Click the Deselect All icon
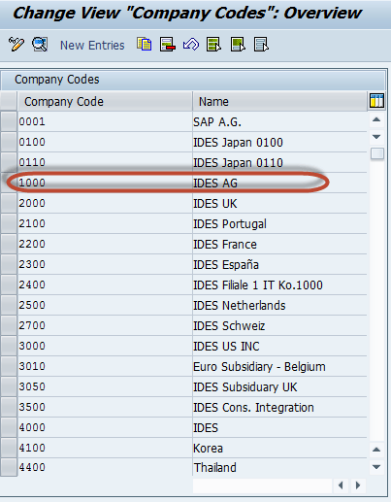This screenshot has height=502, width=391. (x=261, y=45)
